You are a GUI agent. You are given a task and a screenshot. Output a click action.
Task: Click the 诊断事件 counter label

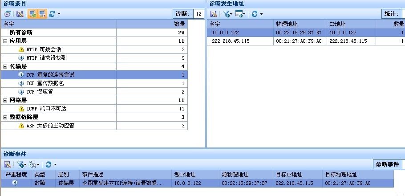(387, 164)
